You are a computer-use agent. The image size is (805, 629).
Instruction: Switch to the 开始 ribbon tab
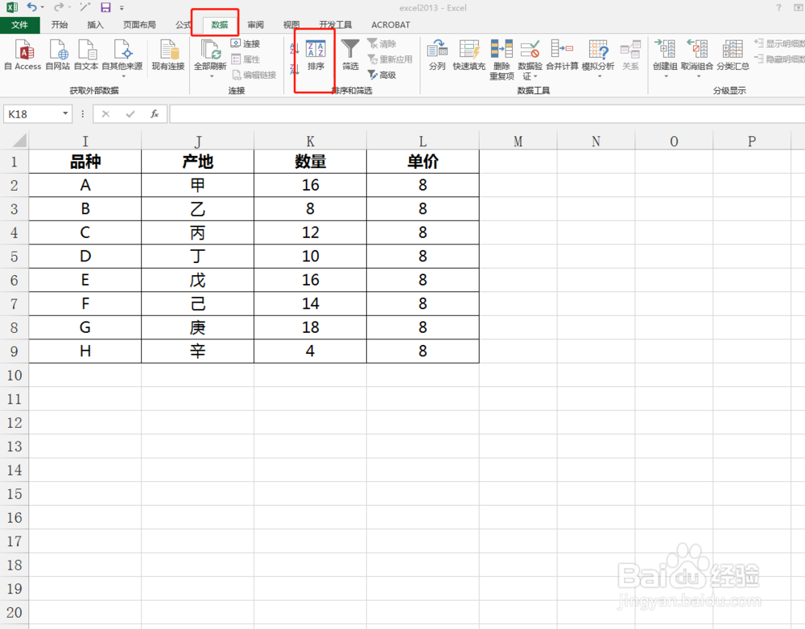59,24
